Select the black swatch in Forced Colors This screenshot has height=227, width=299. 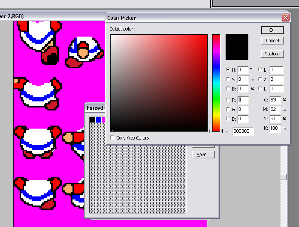coord(92,120)
